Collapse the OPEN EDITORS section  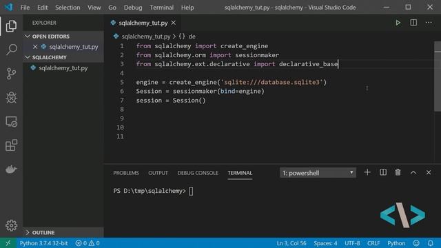50,37
